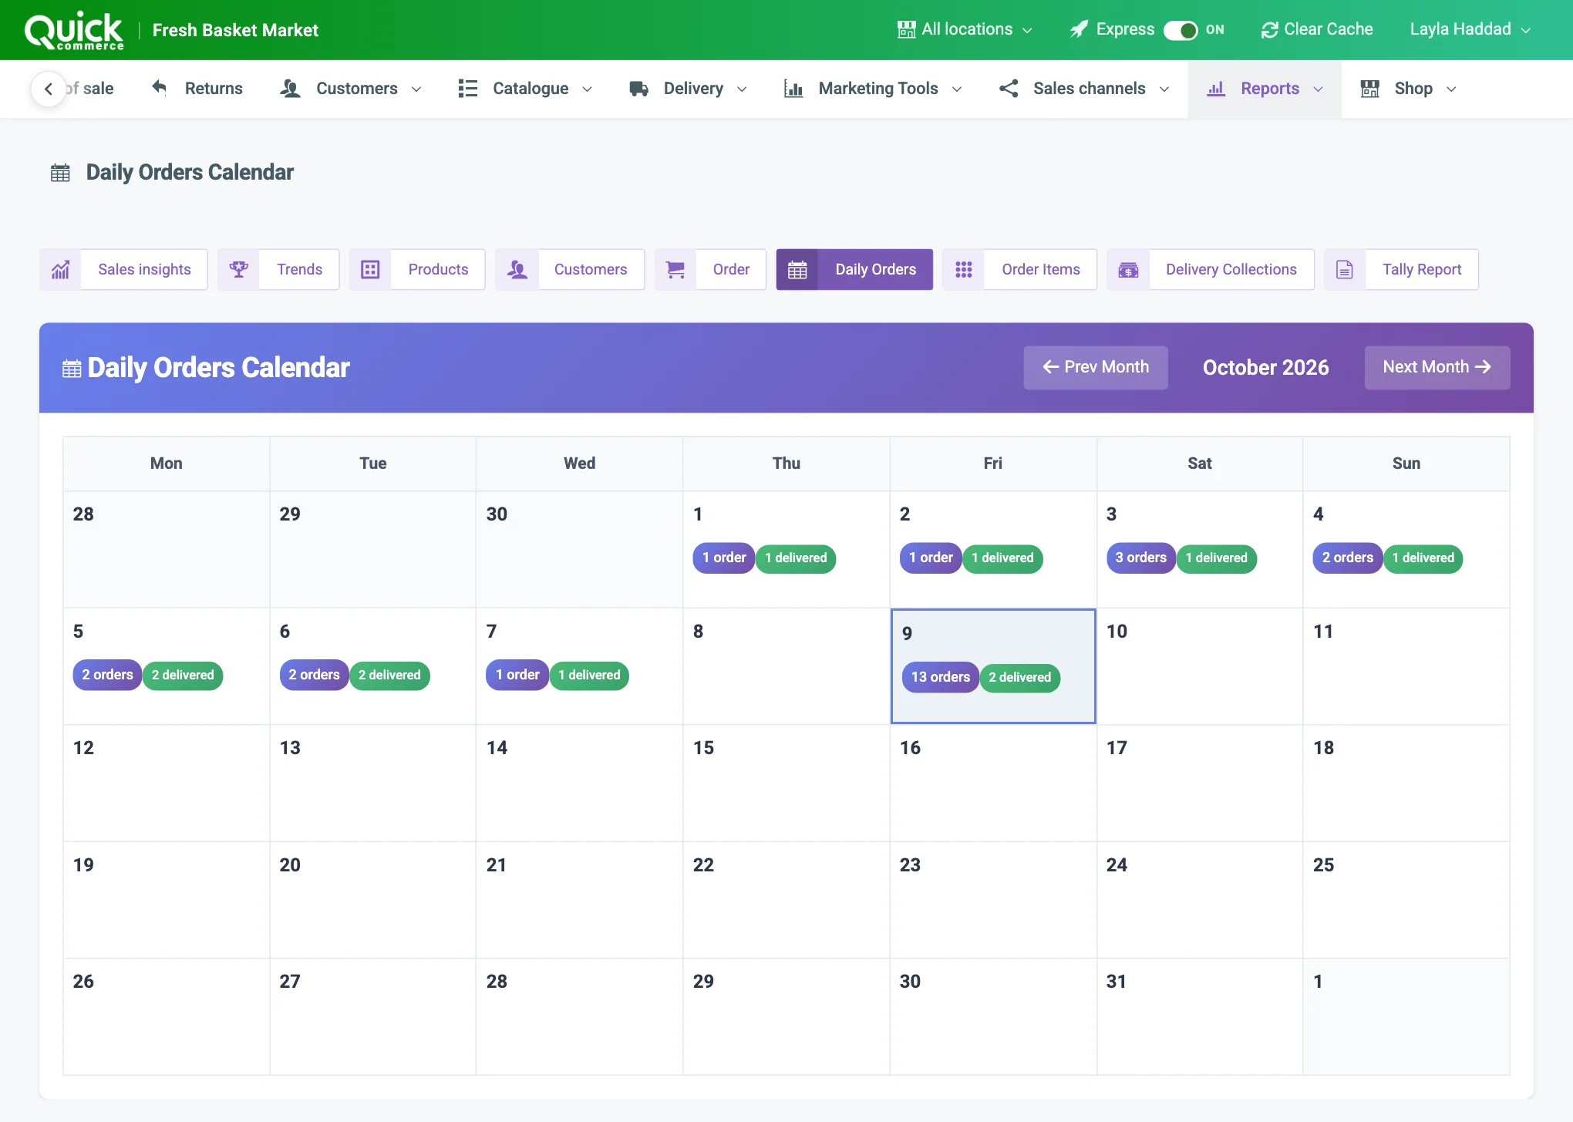Click the Products grid icon

coord(371,269)
